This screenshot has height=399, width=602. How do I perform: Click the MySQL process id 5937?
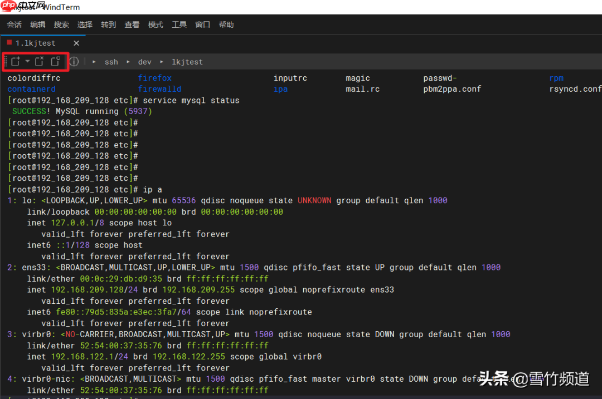point(138,111)
